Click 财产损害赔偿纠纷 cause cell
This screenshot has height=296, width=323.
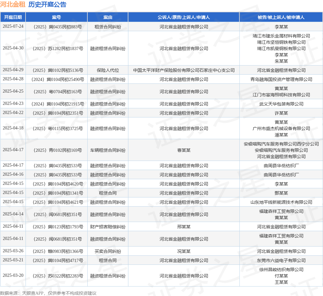tap(108, 227)
